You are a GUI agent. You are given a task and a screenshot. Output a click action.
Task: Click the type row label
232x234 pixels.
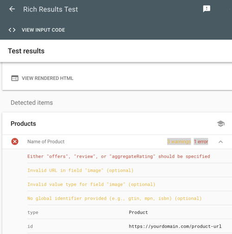click(x=33, y=213)
